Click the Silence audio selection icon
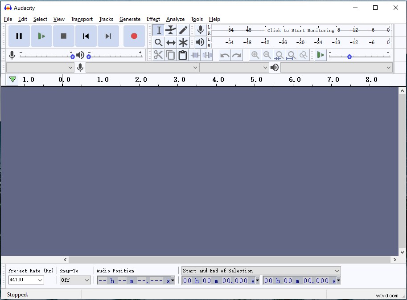 207,55
